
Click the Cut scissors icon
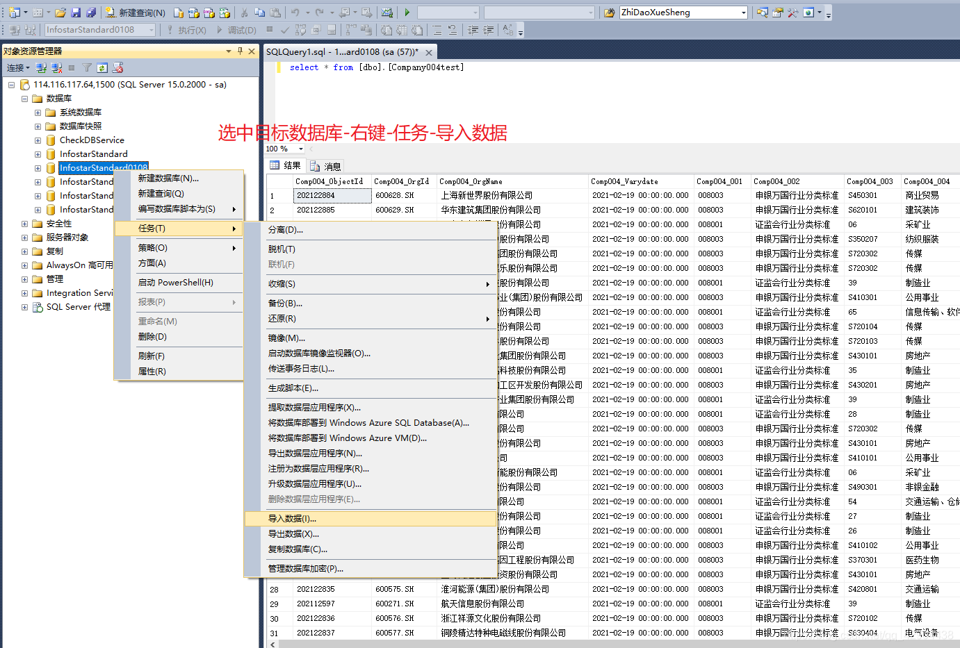(245, 13)
